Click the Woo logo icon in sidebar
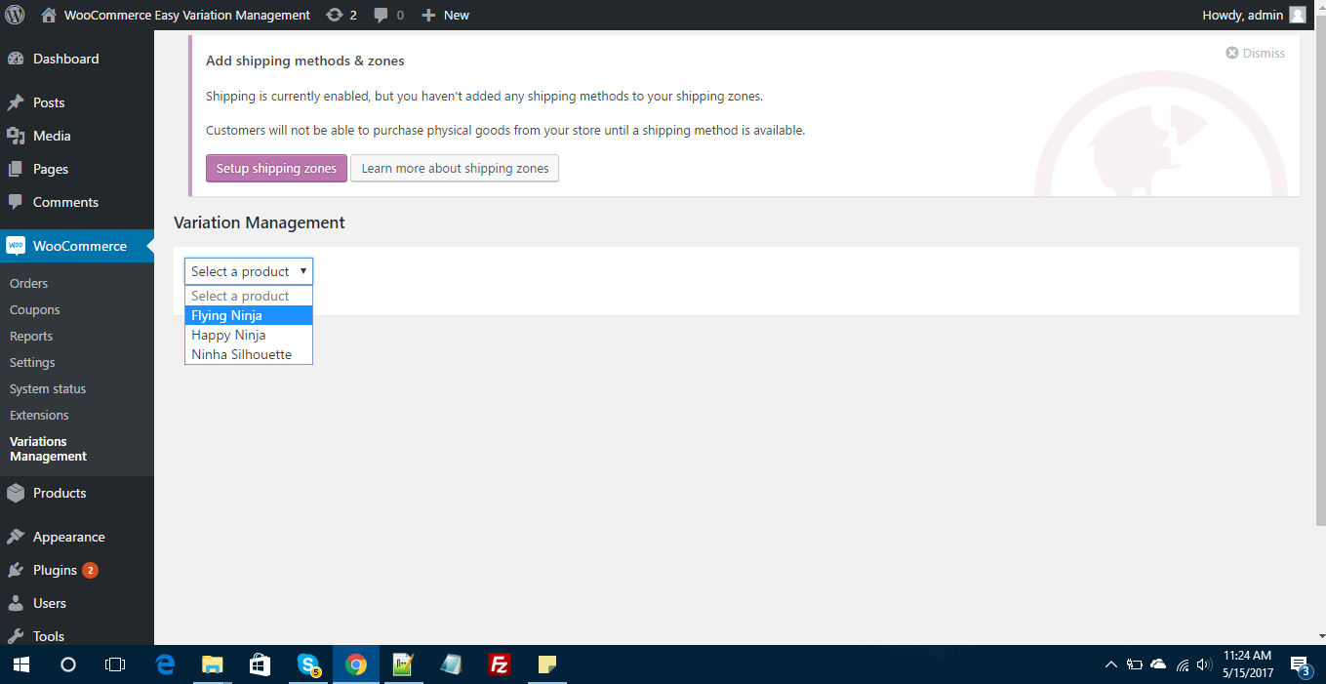Viewport: 1326px width, 684px height. point(16,246)
